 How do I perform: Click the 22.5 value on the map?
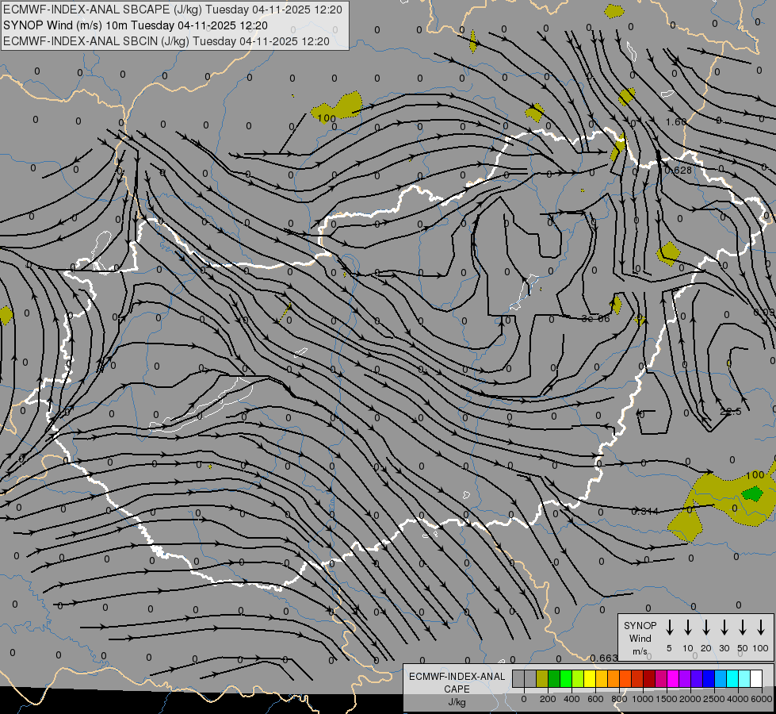731,412
